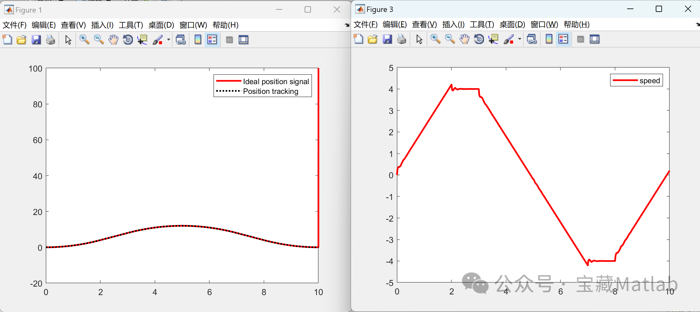Click dock arrow in Figure 3 menu bar
Screen dimensions: 700x312
(698, 24)
